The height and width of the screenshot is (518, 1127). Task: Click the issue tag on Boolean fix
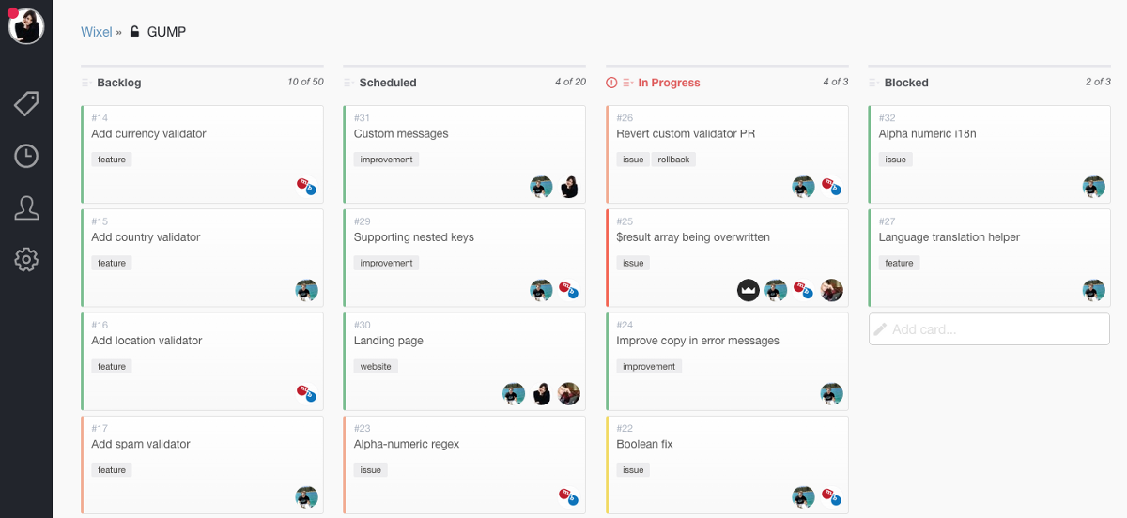(633, 469)
